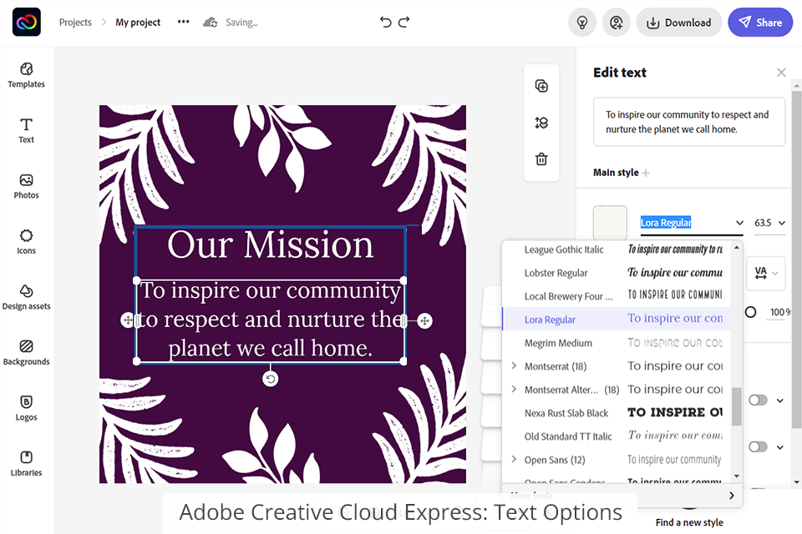Screen dimensions: 802x534
Task: Delete selected element with trash icon
Action: (x=541, y=159)
